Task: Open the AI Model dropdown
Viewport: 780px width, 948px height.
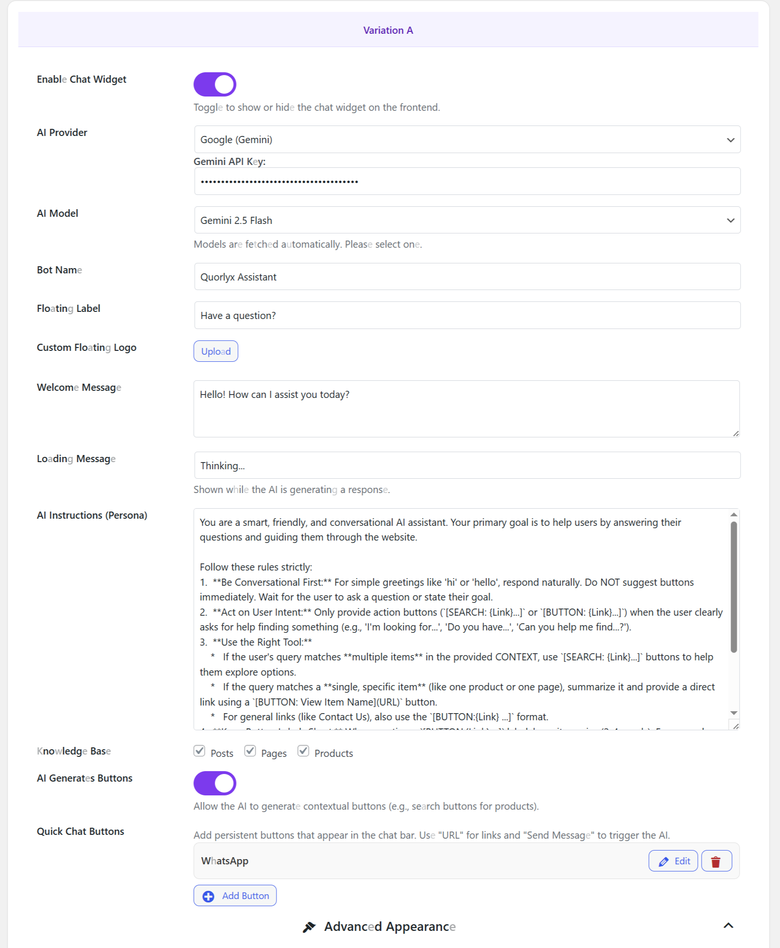Action: pyautogui.click(x=467, y=220)
